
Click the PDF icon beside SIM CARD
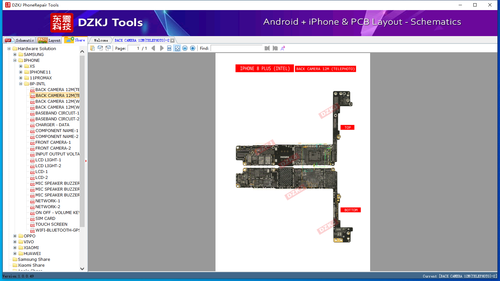(x=33, y=219)
